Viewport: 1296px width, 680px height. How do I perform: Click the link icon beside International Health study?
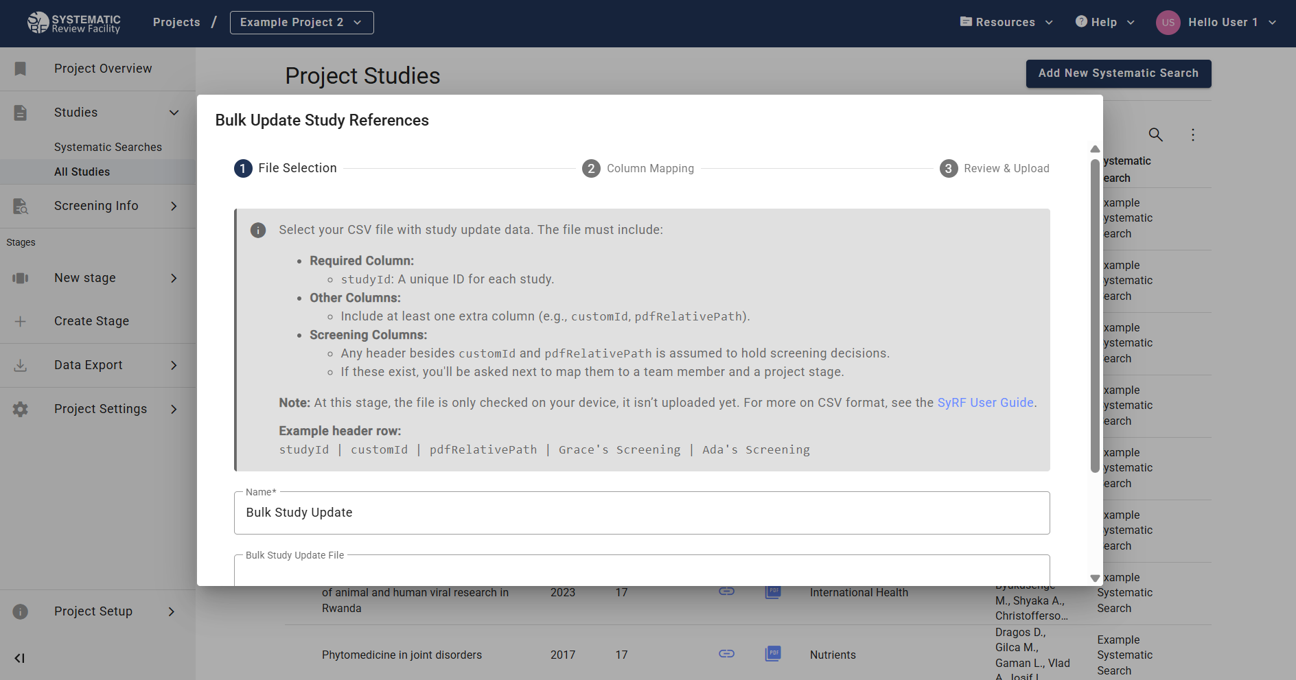727,591
